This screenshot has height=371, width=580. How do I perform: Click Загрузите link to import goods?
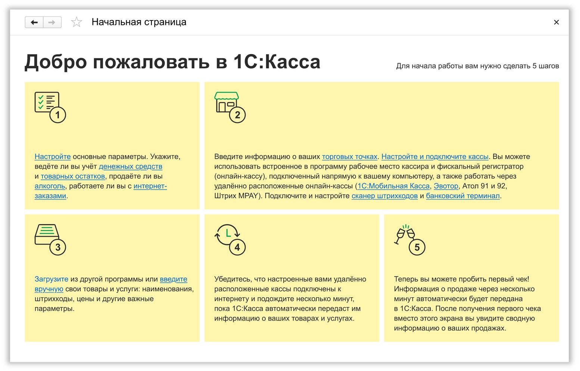pos(52,279)
